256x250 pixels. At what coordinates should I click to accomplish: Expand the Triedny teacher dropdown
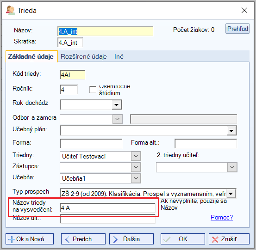(136, 156)
